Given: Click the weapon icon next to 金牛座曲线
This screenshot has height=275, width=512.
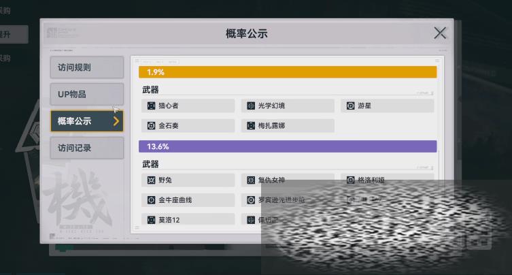Looking at the screenshot, I should click(151, 200).
